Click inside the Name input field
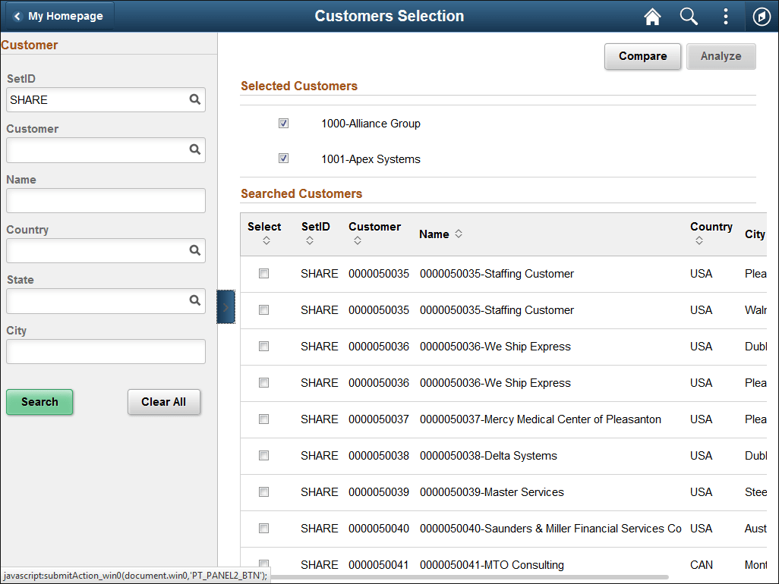Image resolution: width=779 pixels, height=584 pixels. pos(106,200)
